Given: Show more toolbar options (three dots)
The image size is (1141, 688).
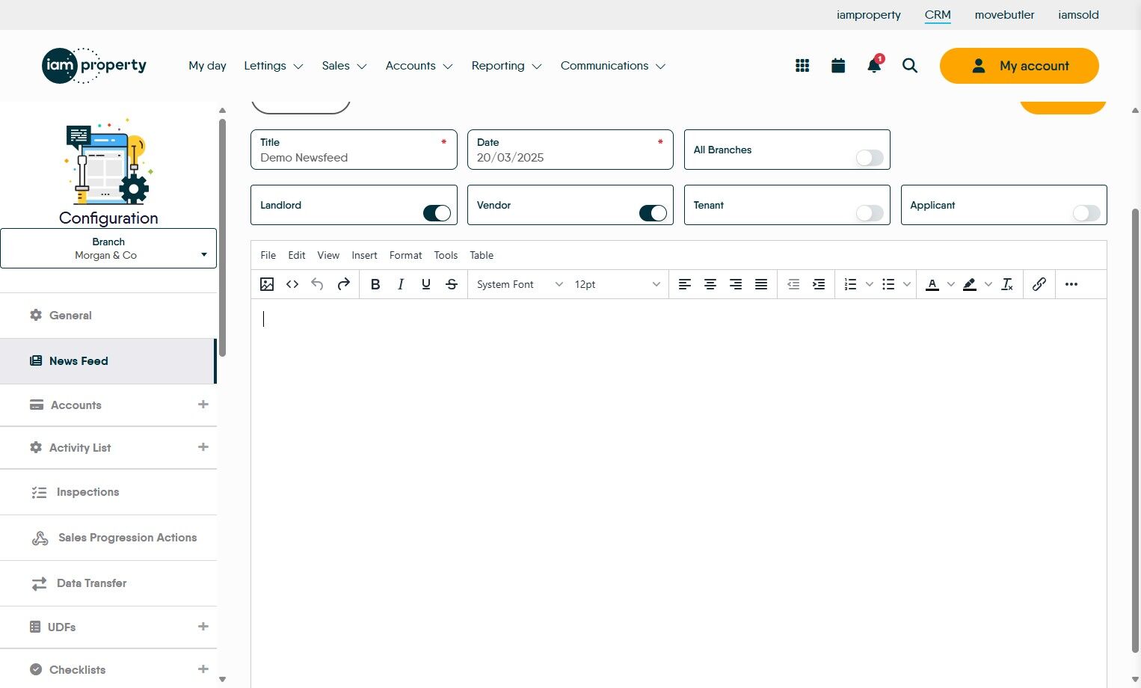Looking at the screenshot, I should tap(1071, 284).
